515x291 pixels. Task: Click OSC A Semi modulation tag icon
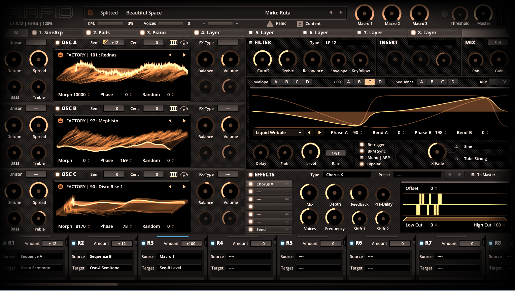(105, 41)
